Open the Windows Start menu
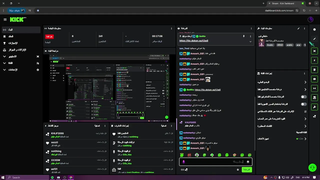The width and height of the screenshot is (320, 180). (x=3, y=177)
